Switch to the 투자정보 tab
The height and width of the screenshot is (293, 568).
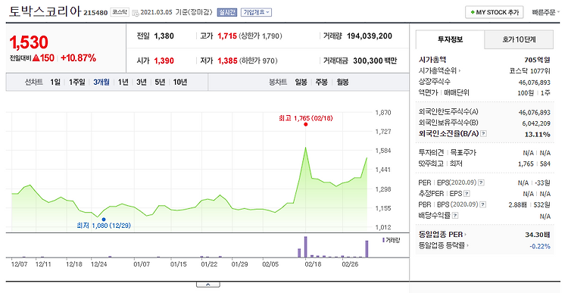click(450, 39)
